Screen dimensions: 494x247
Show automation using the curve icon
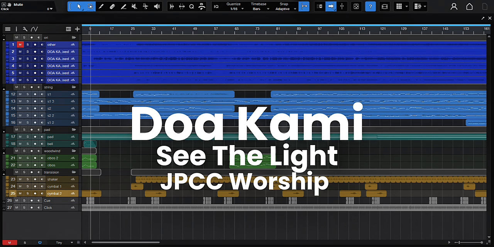tap(34, 29)
